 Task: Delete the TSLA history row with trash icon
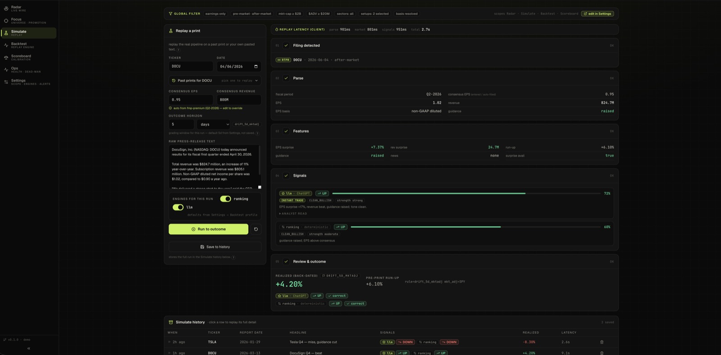tap(602, 342)
